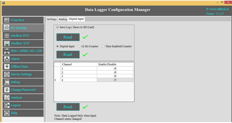Image resolution: width=232 pixels, height=123 pixels.
Task: Select the Digital Input radio button
Action: point(58,46)
